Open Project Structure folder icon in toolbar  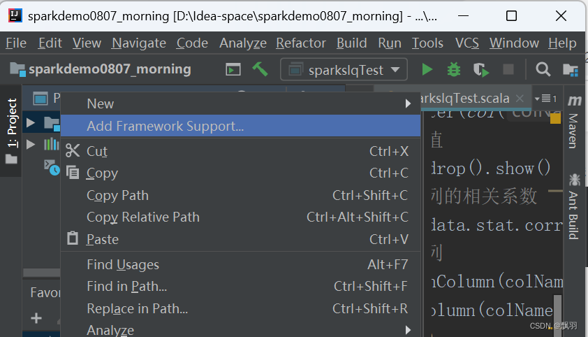click(571, 70)
